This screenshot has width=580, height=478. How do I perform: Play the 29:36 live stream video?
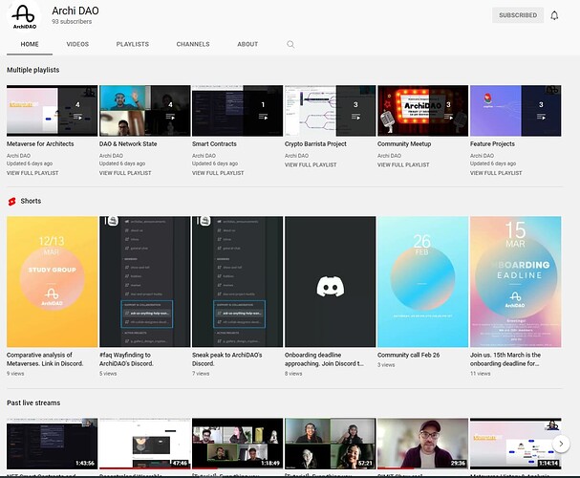422,444
